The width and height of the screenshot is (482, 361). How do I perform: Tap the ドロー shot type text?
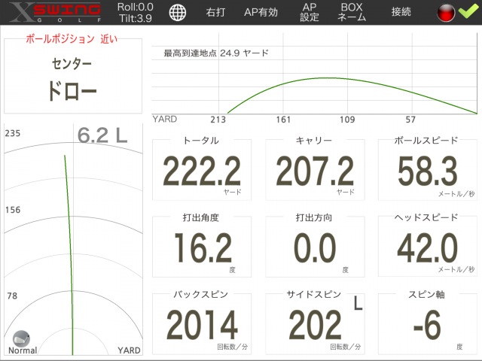pos(72,91)
